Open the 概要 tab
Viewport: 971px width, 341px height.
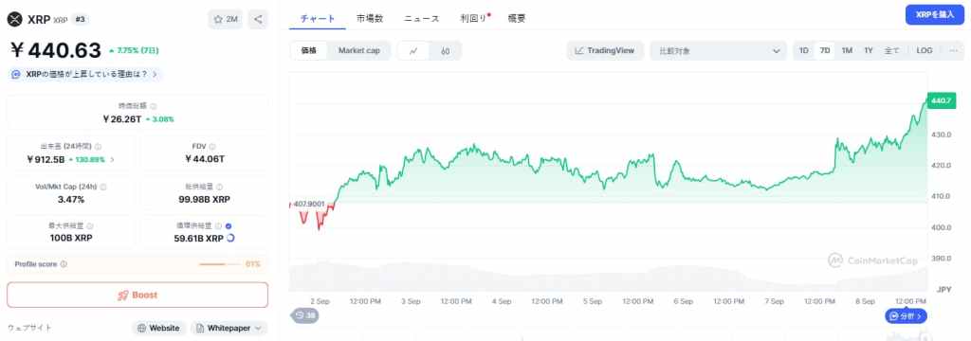click(517, 19)
